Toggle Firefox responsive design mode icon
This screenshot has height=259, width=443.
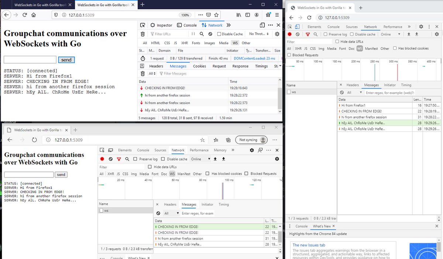tap(262, 25)
